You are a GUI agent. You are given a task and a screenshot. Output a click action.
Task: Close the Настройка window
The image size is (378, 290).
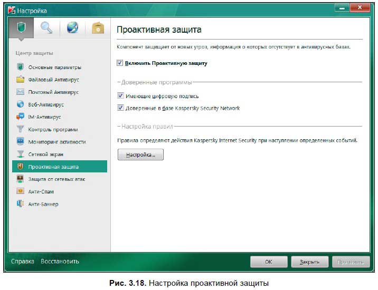[x=360, y=8]
